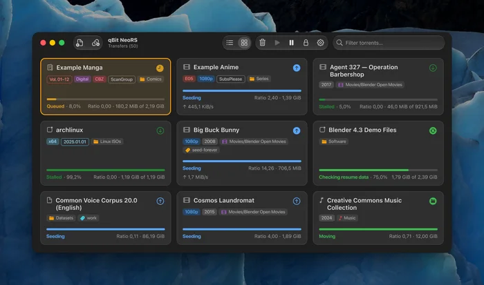Click the 'Queued' status text

pyautogui.click(x=55, y=106)
